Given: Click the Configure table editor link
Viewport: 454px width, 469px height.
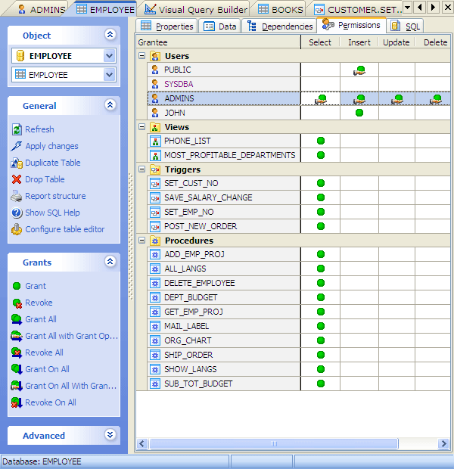Looking at the screenshot, I should 65,229.
